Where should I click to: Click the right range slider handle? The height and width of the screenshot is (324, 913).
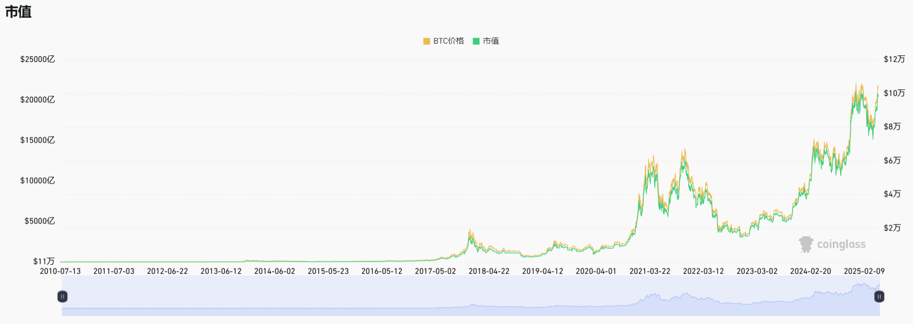(x=879, y=297)
